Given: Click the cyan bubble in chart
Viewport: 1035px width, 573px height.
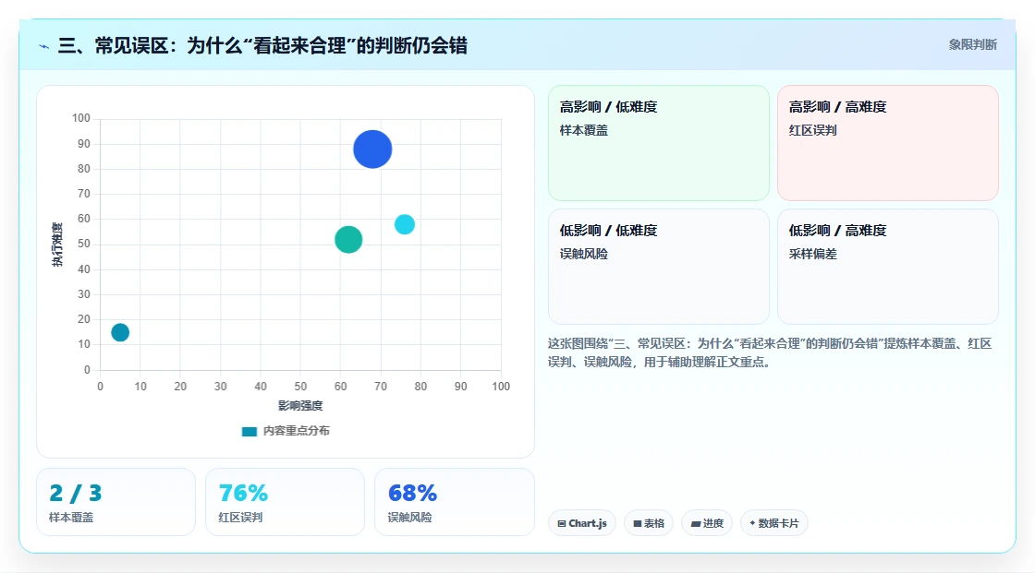Looking at the screenshot, I should point(405,224).
